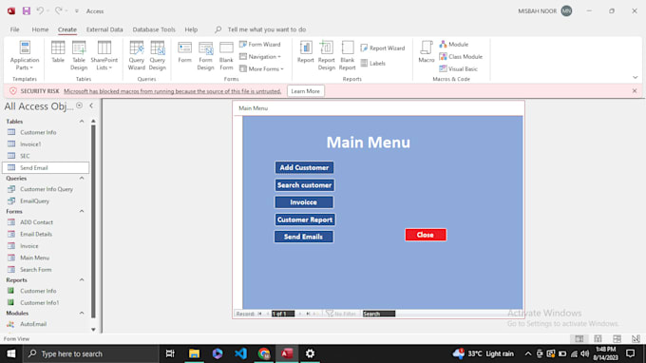Viewport: 646px width, 363px height.
Task: Collapse the Modules group
Action: (x=82, y=314)
